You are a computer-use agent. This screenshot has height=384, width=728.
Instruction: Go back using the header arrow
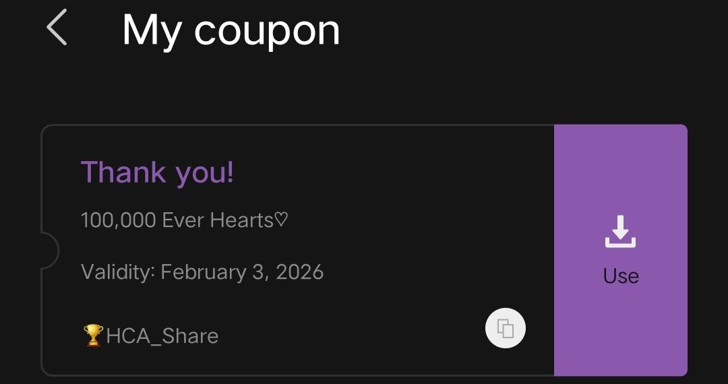(x=57, y=29)
